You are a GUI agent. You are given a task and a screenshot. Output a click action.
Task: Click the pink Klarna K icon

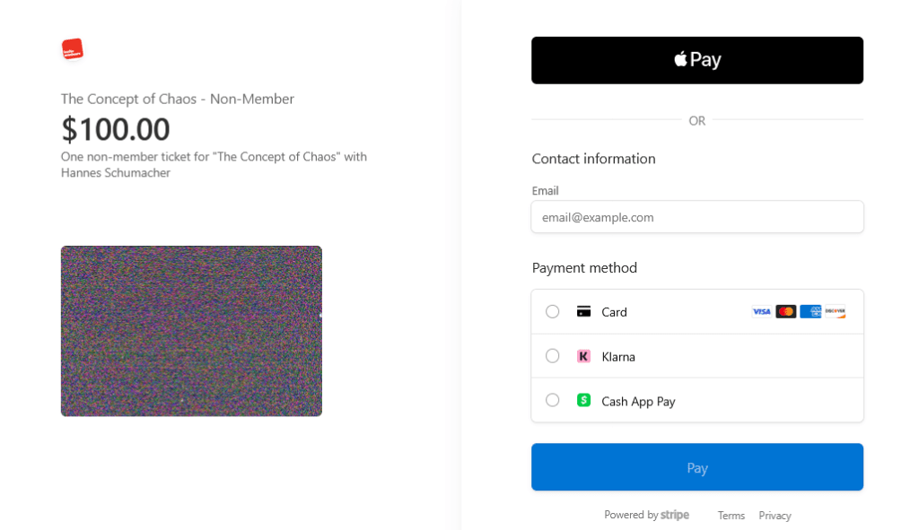583,356
